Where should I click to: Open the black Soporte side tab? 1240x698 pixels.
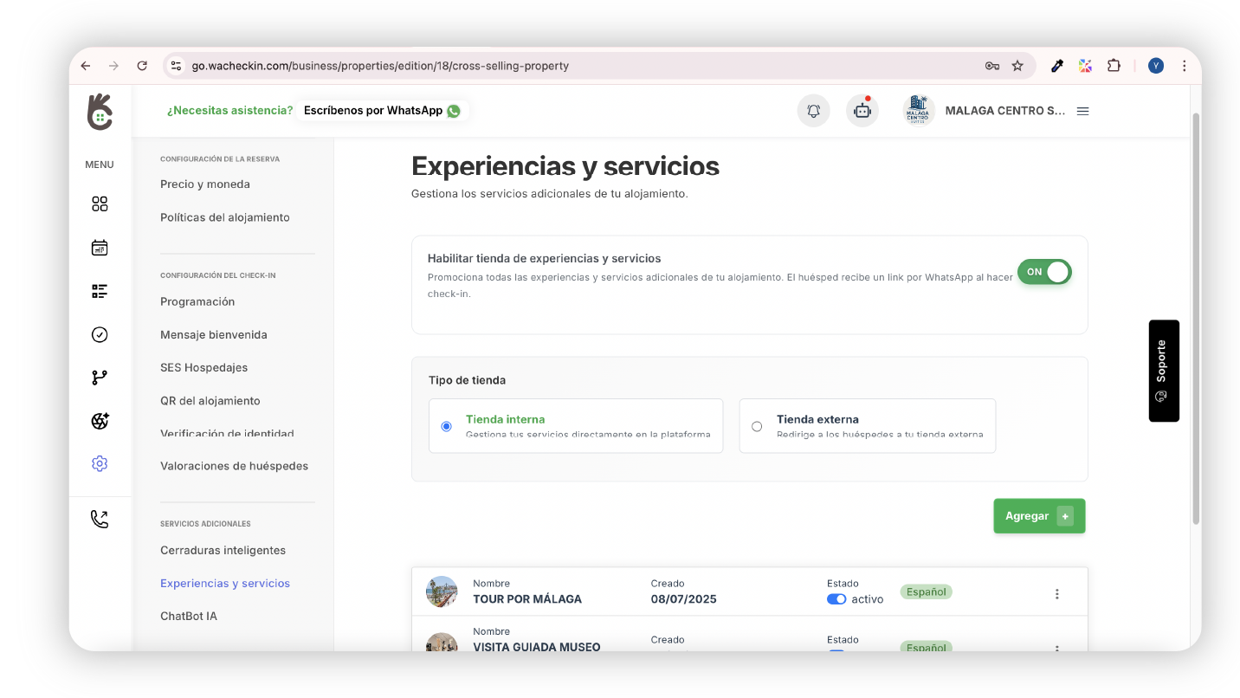coord(1163,371)
